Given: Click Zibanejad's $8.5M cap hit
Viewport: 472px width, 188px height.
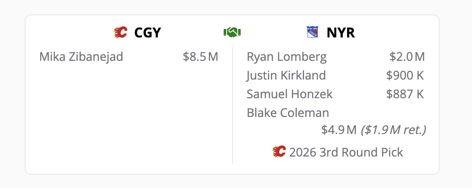Looking at the screenshot, I should 200,57.
